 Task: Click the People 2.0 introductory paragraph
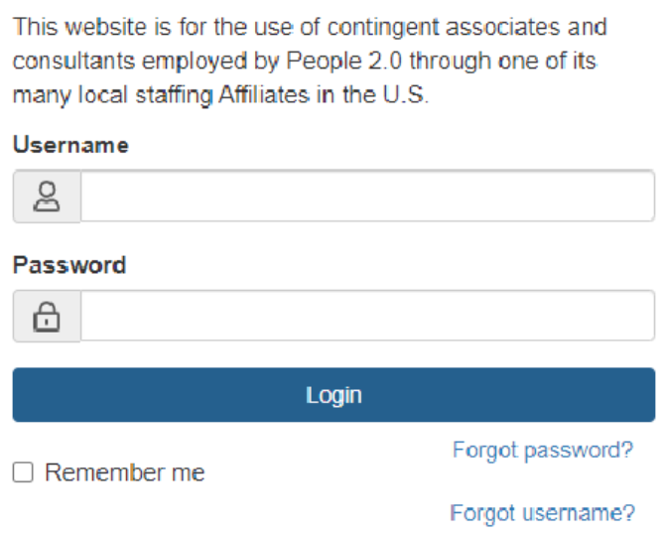(x=308, y=62)
